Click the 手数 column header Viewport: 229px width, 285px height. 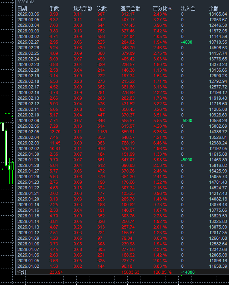54,8
